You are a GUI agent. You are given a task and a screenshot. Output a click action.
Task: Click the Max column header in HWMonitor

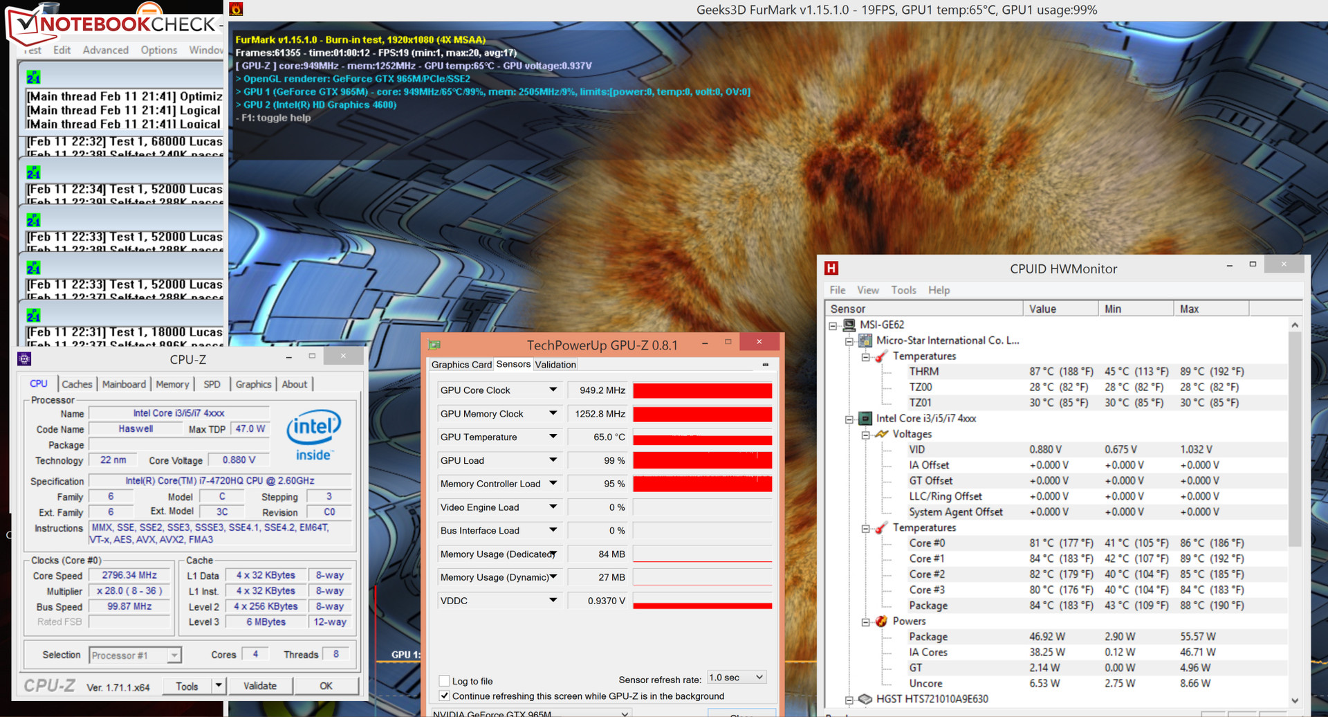point(1211,309)
